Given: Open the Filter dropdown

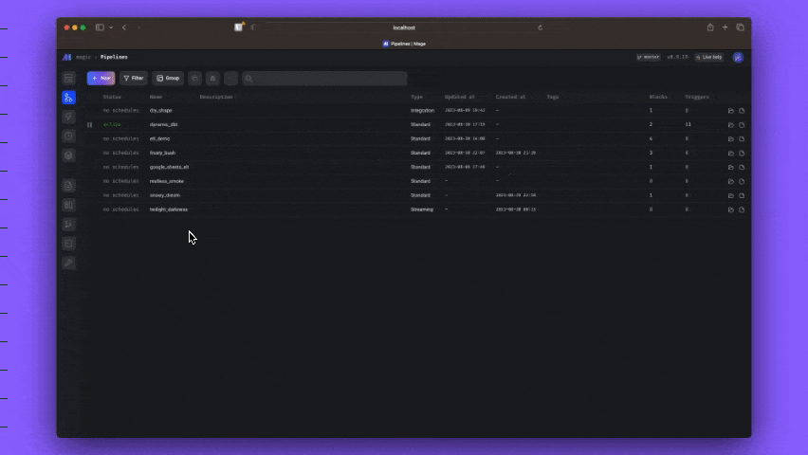Looking at the screenshot, I should click(134, 79).
